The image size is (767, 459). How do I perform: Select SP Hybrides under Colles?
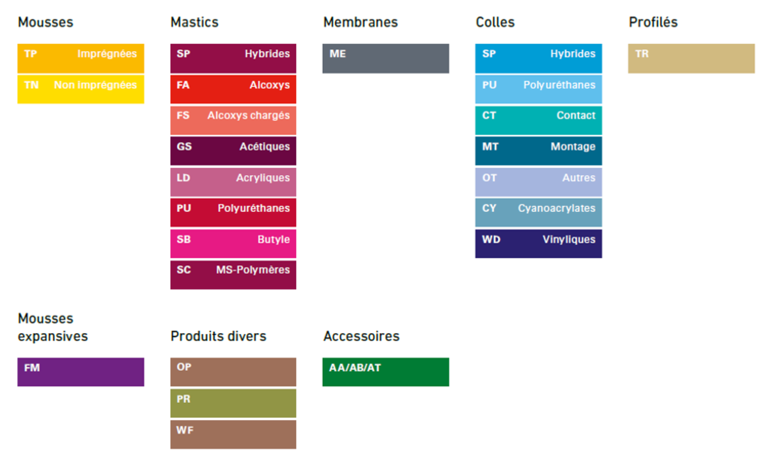538,59
